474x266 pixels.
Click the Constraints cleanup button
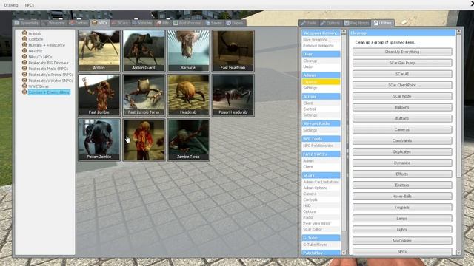(x=402, y=141)
